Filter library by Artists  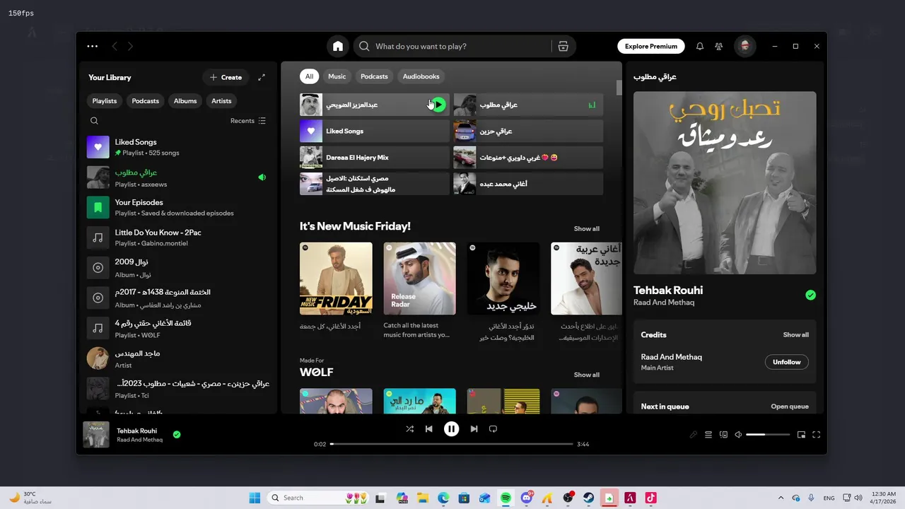221,100
